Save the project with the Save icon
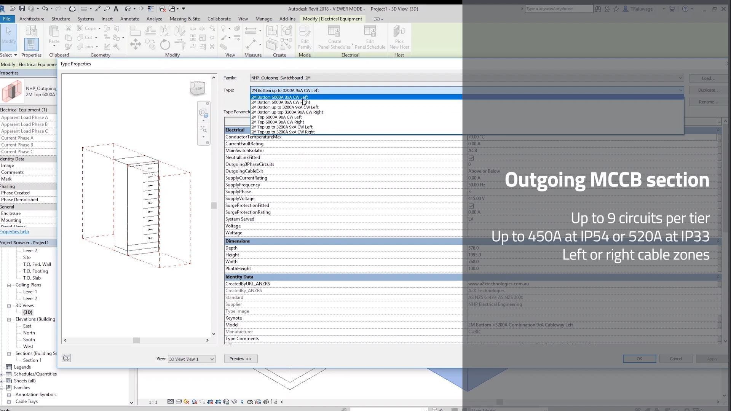 (22, 8)
